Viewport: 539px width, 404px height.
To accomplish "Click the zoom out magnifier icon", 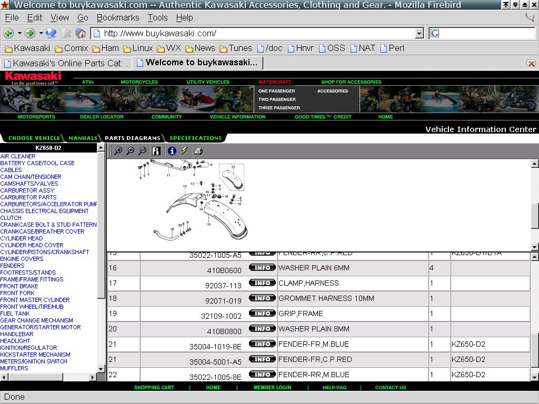I will 130,151.
